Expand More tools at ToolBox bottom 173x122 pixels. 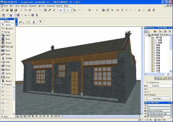click(x=5, y=116)
